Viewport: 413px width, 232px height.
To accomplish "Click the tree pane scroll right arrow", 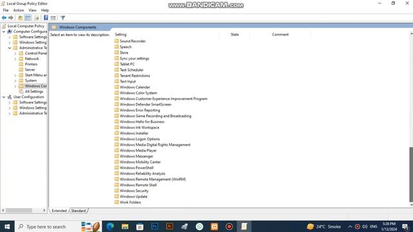I will 44,211.
